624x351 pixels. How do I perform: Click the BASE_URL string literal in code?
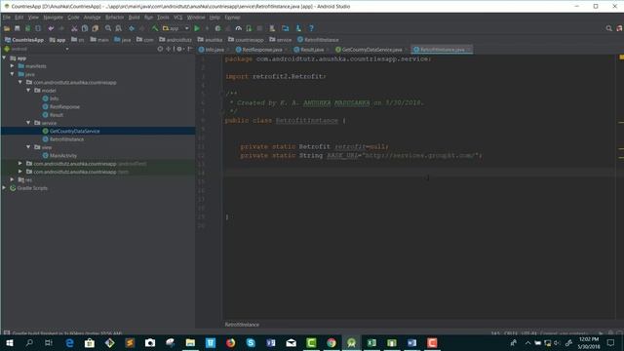(x=421, y=155)
